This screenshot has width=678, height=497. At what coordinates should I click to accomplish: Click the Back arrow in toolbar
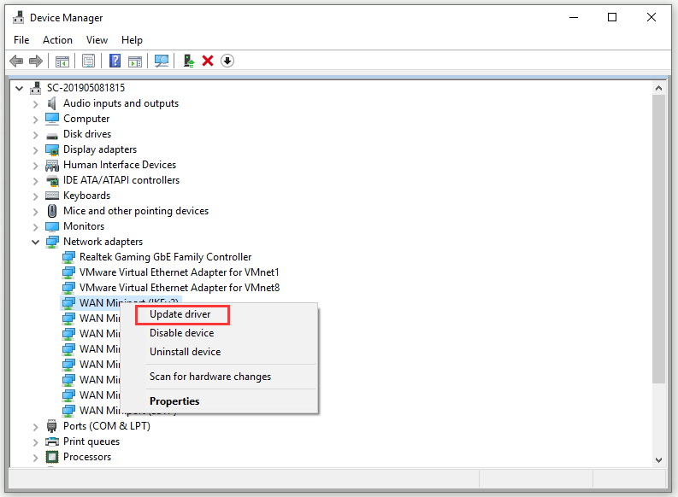tap(15, 61)
